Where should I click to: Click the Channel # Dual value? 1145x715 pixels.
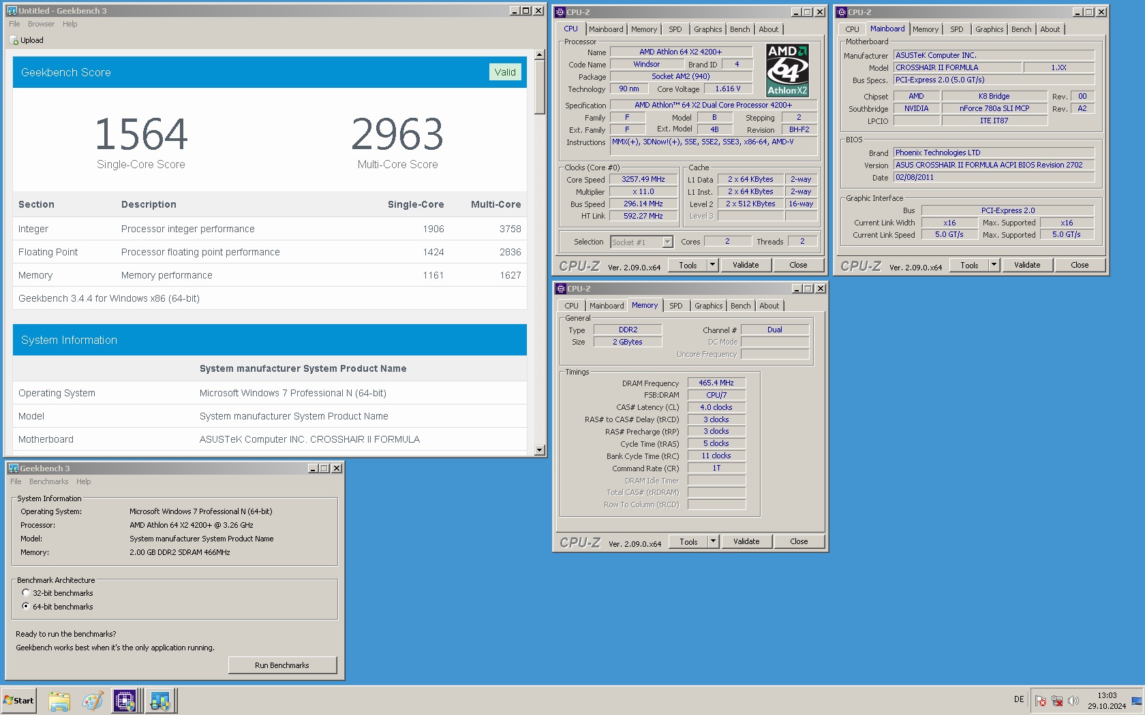pyautogui.click(x=774, y=330)
